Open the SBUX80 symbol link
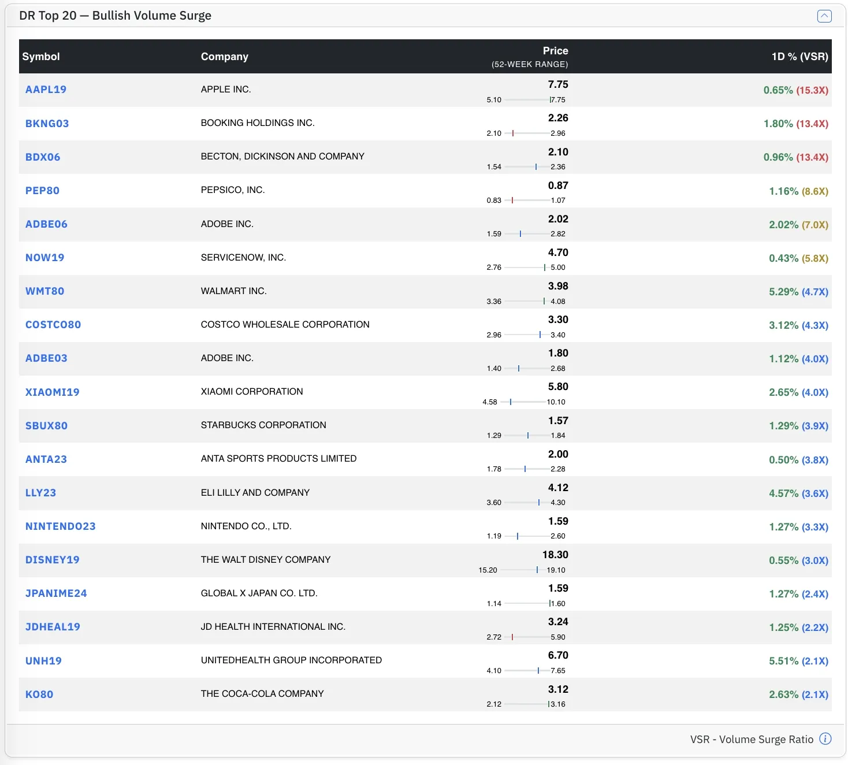848x765 pixels. (x=47, y=425)
